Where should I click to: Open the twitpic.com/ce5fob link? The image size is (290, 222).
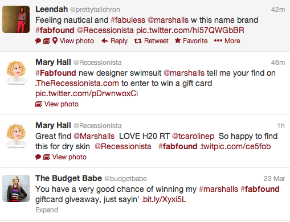(235, 146)
